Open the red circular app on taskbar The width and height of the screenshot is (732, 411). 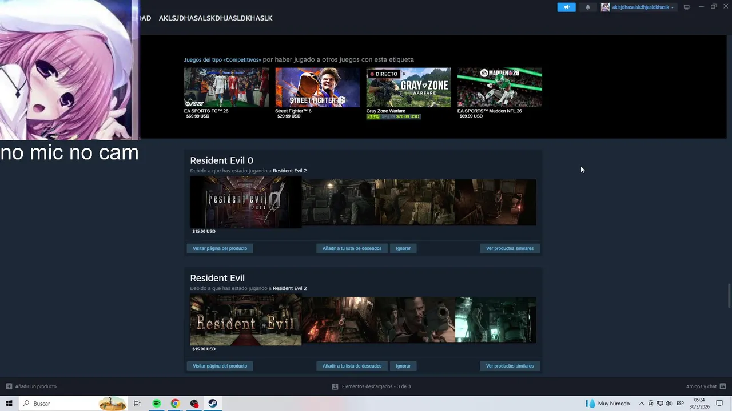194,404
